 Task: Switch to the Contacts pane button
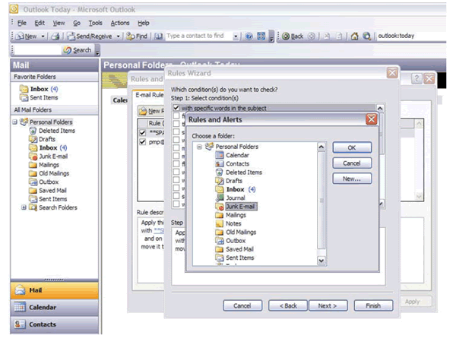(x=55, y=324)
